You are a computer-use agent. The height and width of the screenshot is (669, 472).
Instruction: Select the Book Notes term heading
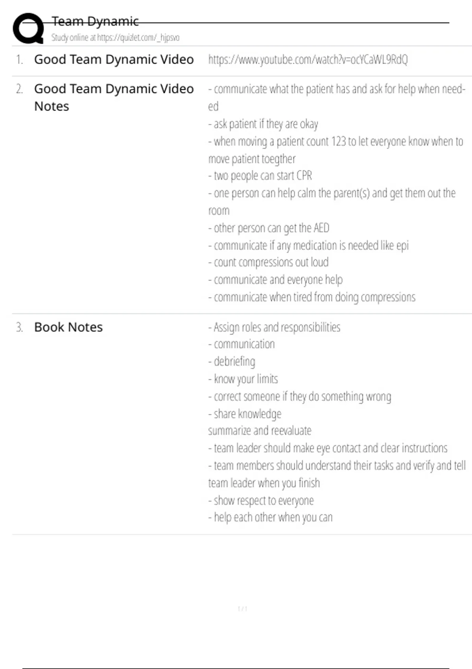coord(68,327)
